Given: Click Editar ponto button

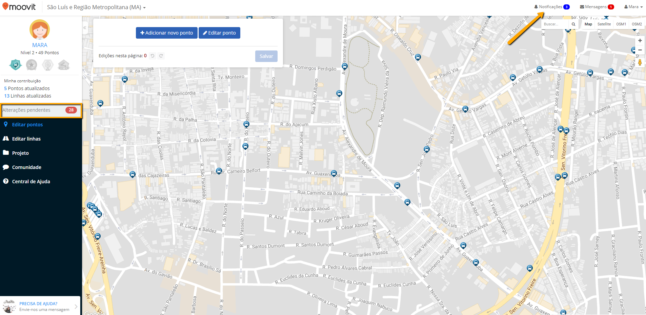Looking at the screenshot, I should pos(219,33).
